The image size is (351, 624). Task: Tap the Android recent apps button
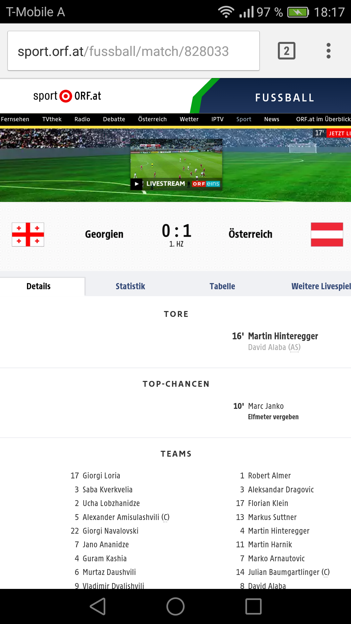pos(253,606)
